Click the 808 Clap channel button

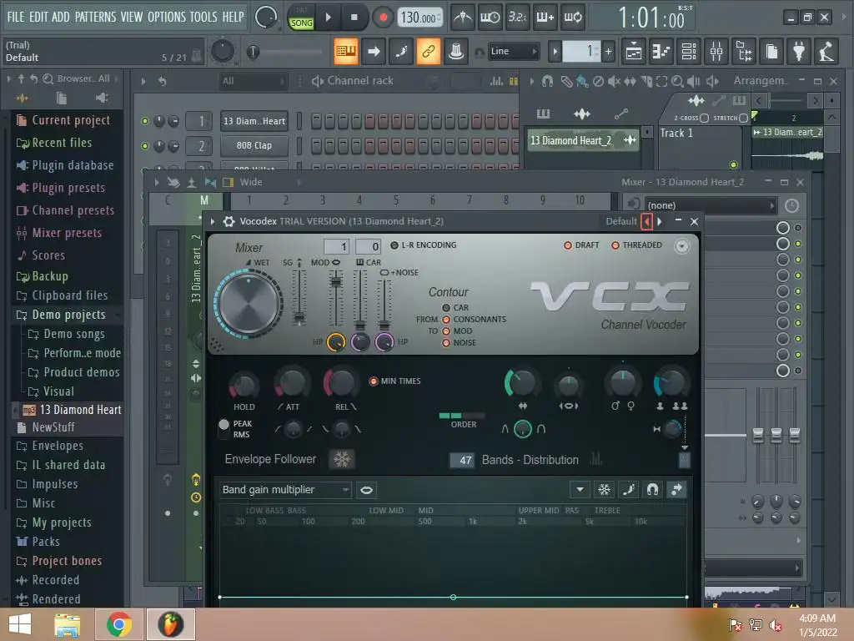(254, 145)
